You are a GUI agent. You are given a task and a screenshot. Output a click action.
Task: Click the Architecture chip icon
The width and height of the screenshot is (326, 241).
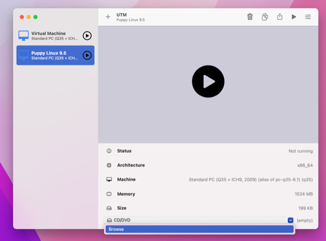(x=109, y=165)
